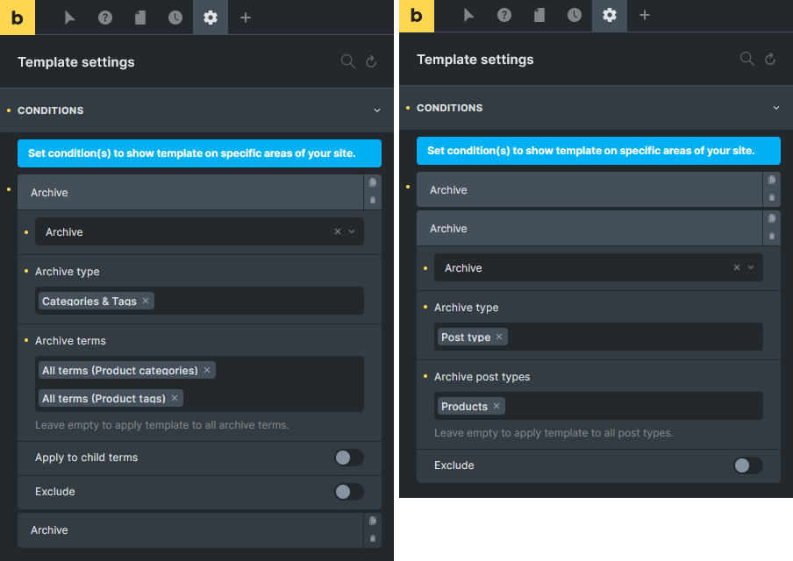
Task: Enable Exclude below "Apply to child terms"
Action: click(x=348, y=492)
